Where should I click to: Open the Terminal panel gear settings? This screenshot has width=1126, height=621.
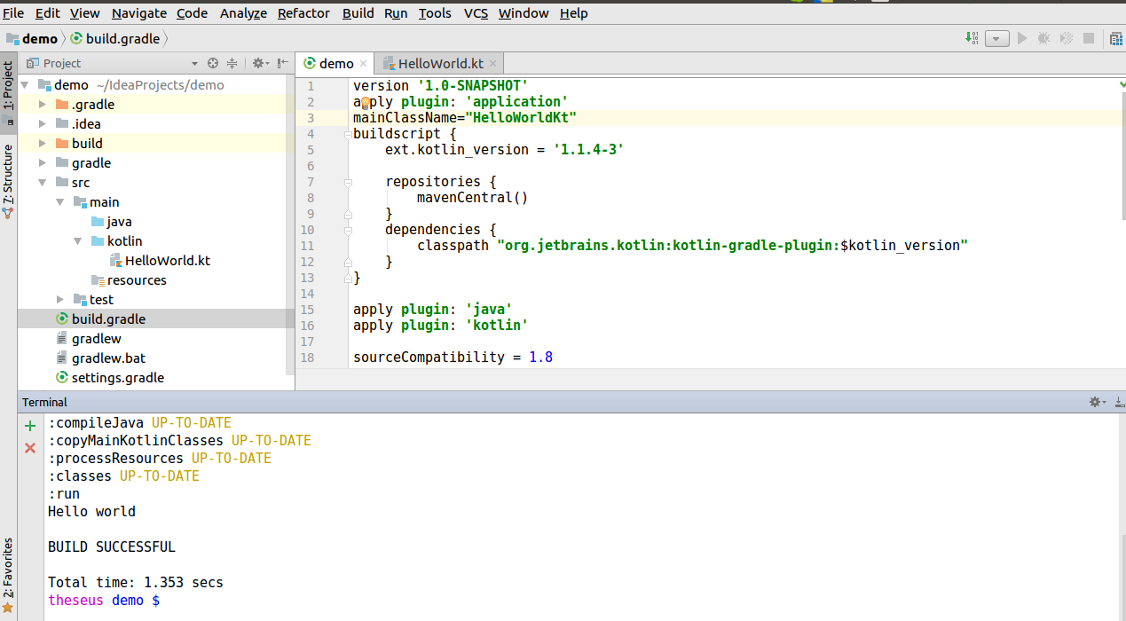[x=1098, y=402]
